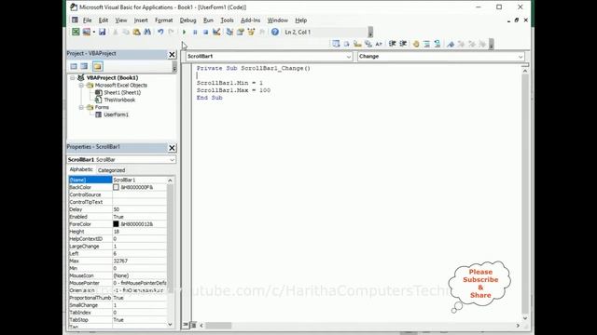This screenshot has width=597, height=335.
Task: Click the Enabled property value True
Action: pyautogui.click(x=139, y=217)
